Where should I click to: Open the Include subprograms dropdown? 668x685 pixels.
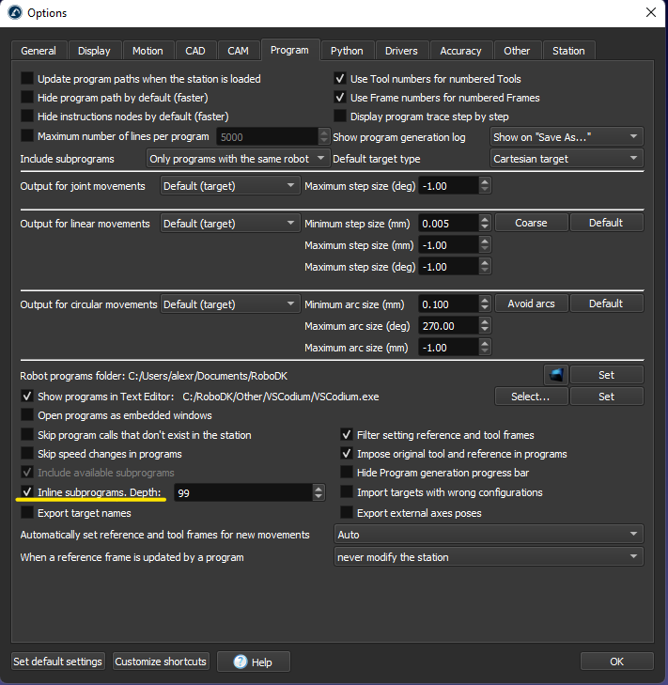[x=237, y=159]
